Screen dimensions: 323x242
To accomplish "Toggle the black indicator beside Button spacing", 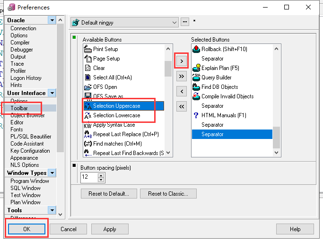I will (74, 165).
